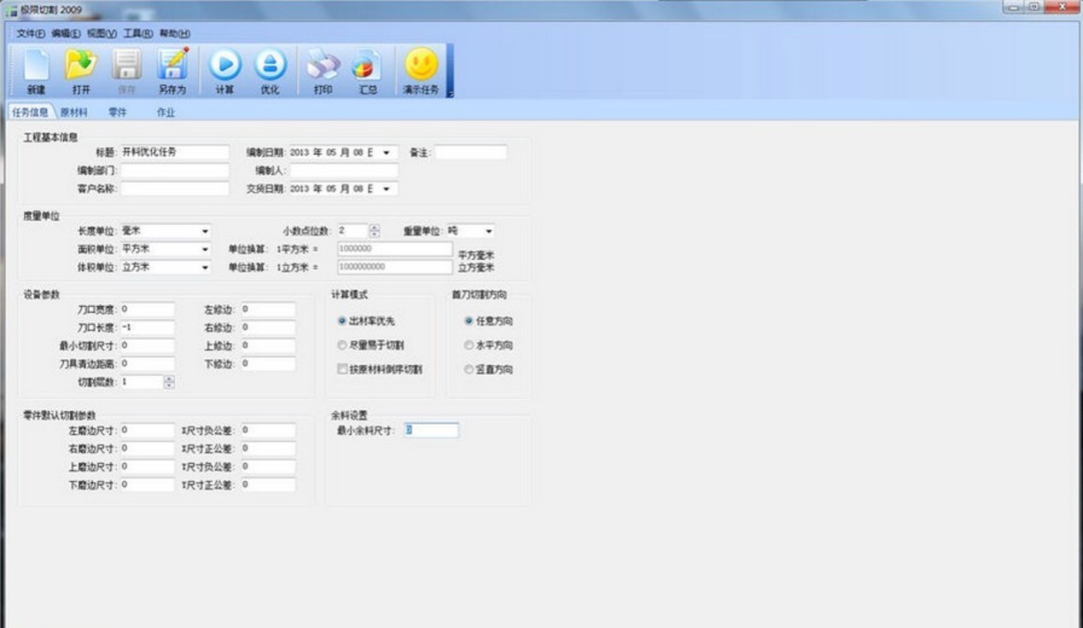Viewport: 1083px width, 628px height.
Task: Expand the 体积单位 dropdown
Action: (205, 267)
